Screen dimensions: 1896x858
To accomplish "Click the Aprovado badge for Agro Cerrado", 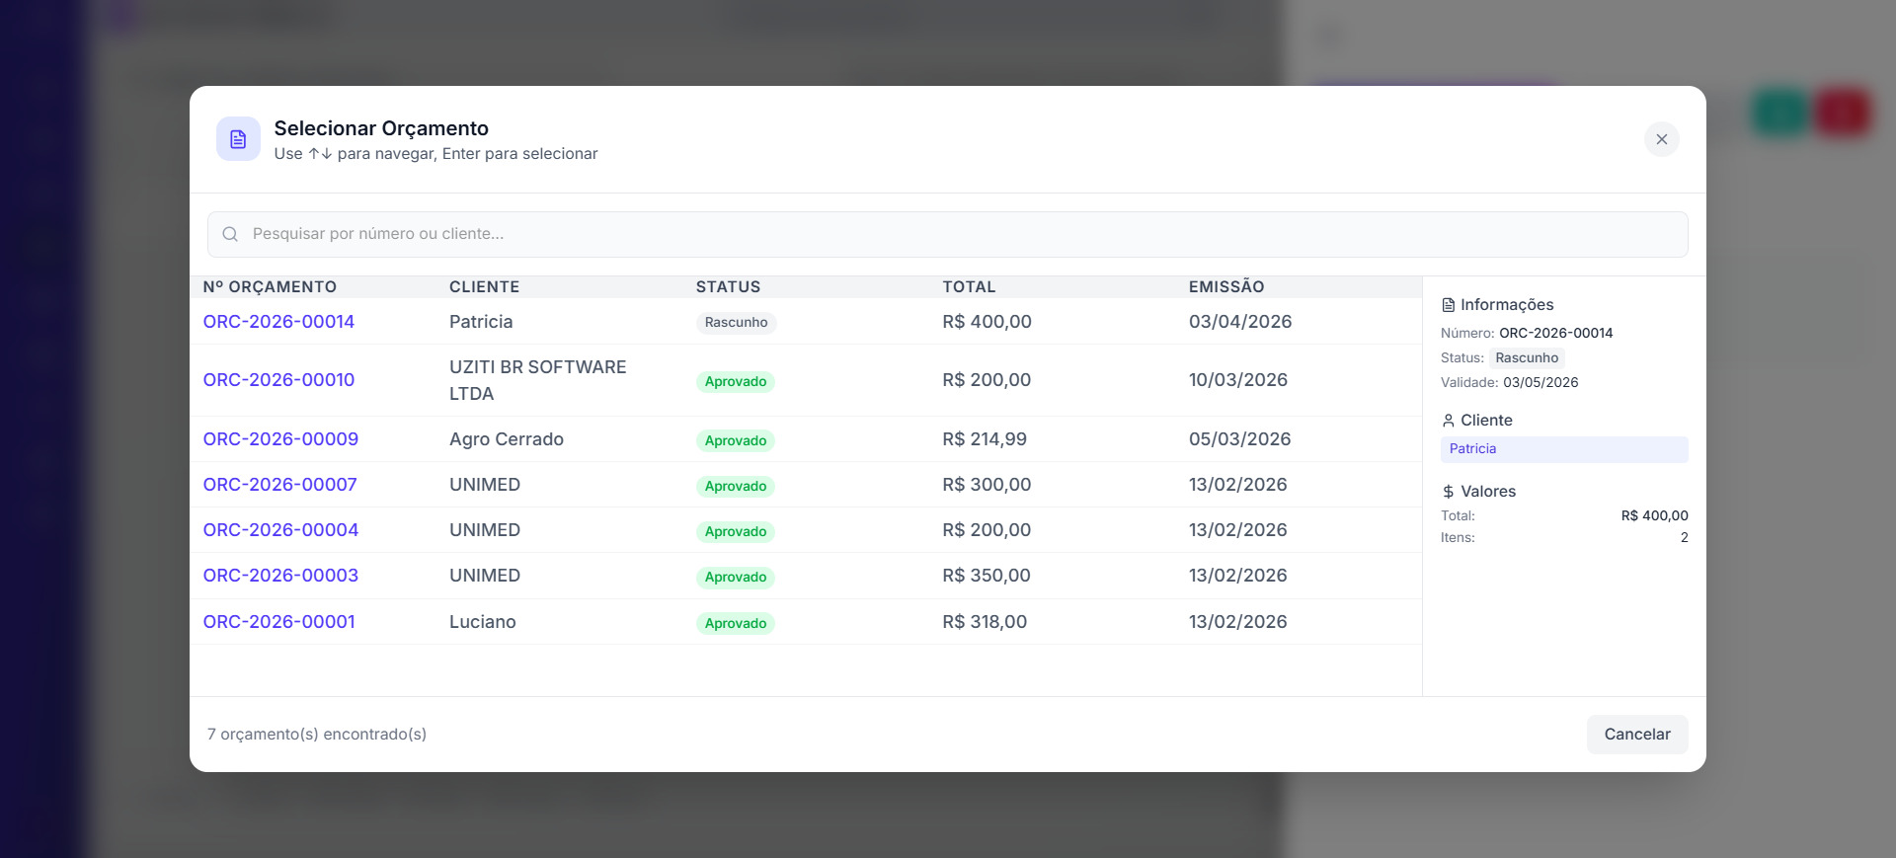I will [735, 440].
